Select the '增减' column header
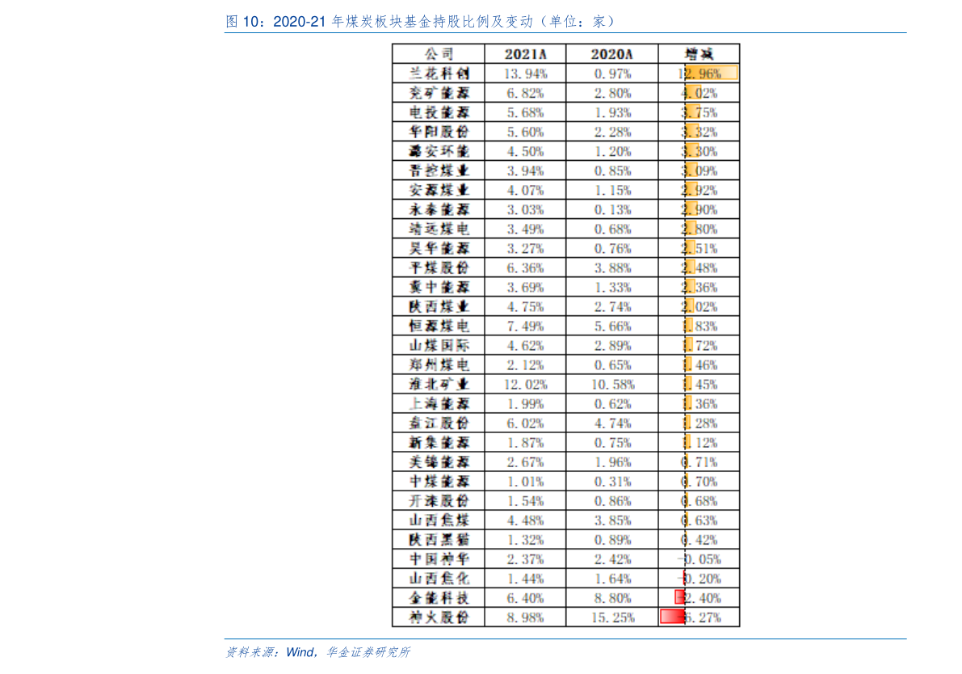 [699, 54]
